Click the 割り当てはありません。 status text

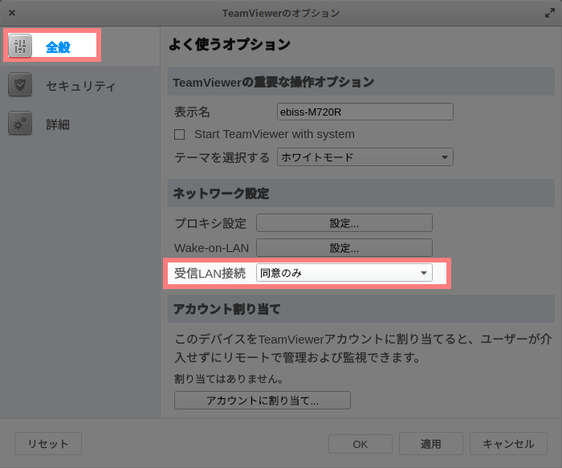click(x=229, y=379)
